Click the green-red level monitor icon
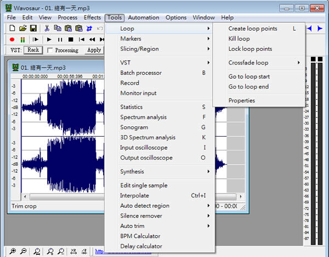Image resolution: width=329 pixels, height=257 pixels. [22, 39]
